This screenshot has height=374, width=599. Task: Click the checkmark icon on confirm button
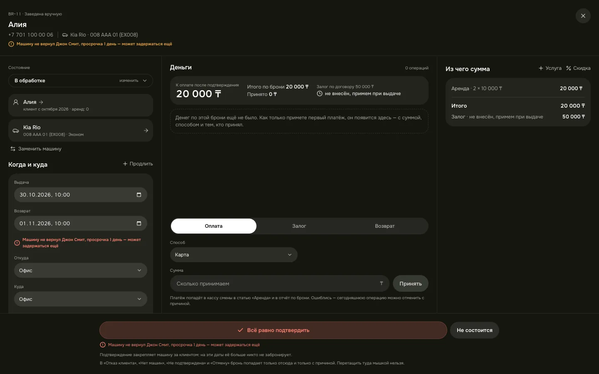[240, 330]
